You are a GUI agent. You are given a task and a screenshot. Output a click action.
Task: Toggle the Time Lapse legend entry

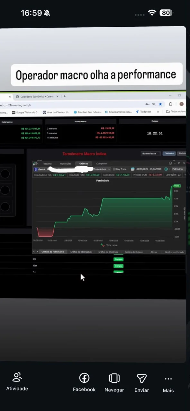(109, 245)
